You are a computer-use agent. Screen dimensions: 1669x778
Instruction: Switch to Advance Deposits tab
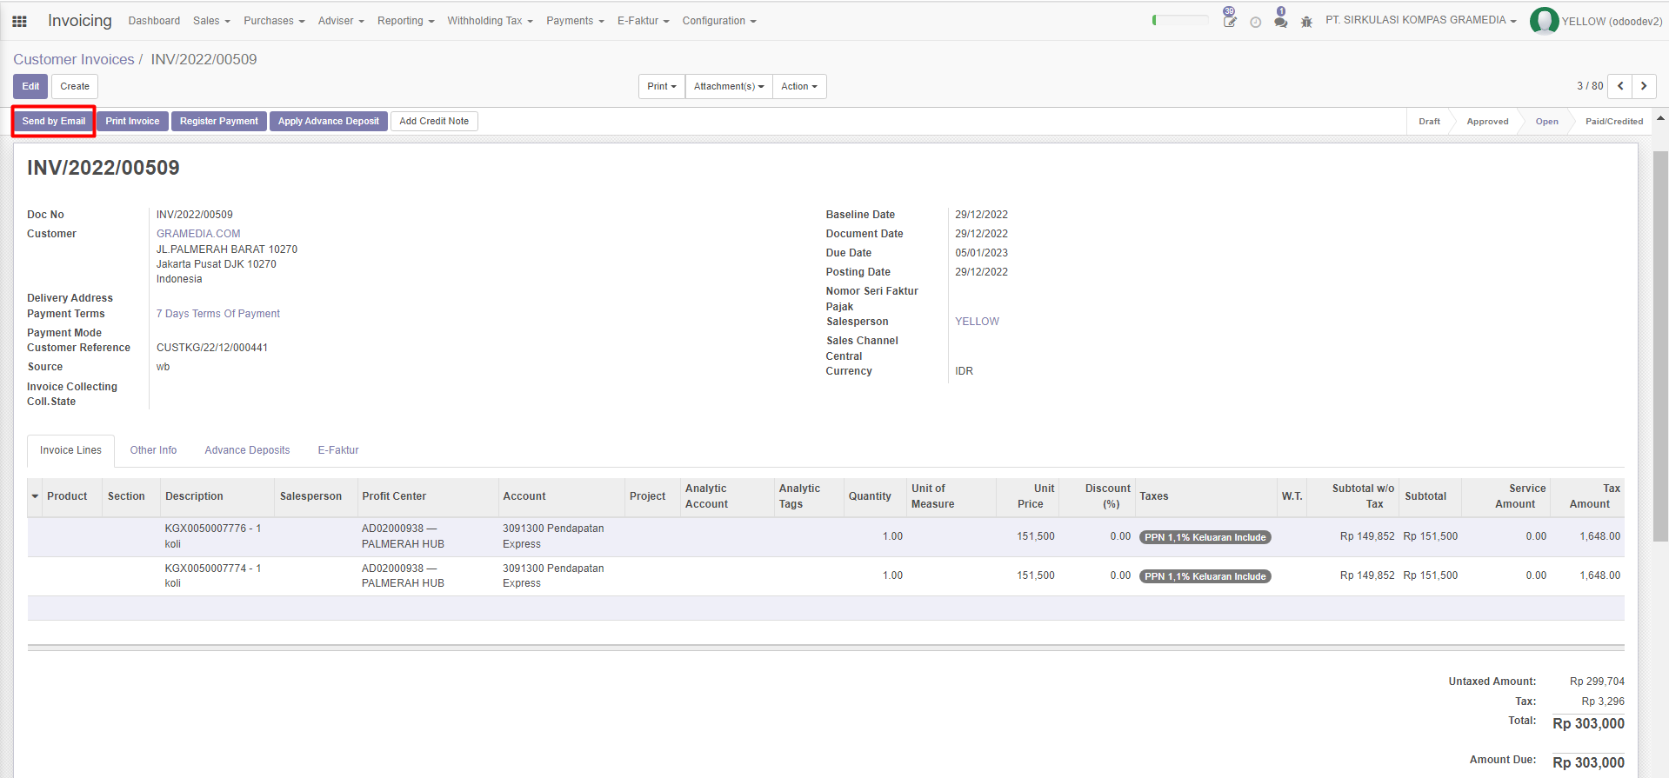pos(247,450)
